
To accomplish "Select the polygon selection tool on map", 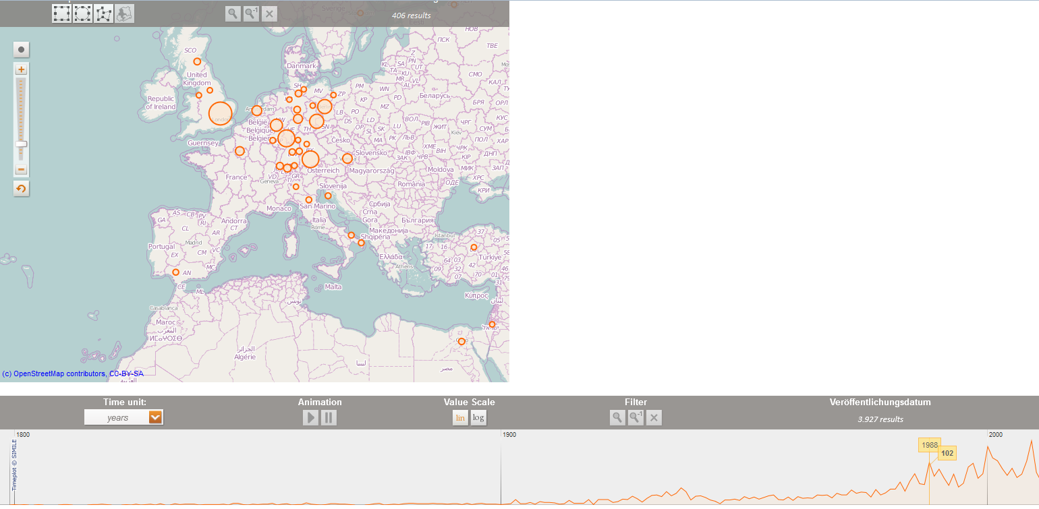I will (x=104, y=13).
